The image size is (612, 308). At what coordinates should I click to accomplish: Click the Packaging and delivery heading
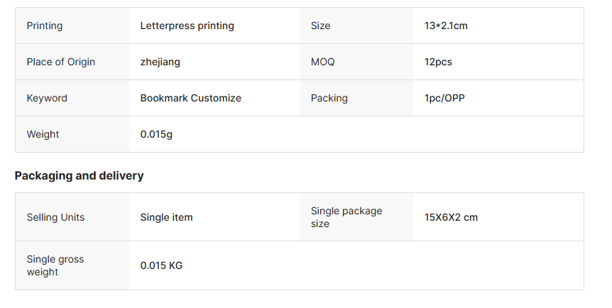pyautogui.click(x=79, y=175)
